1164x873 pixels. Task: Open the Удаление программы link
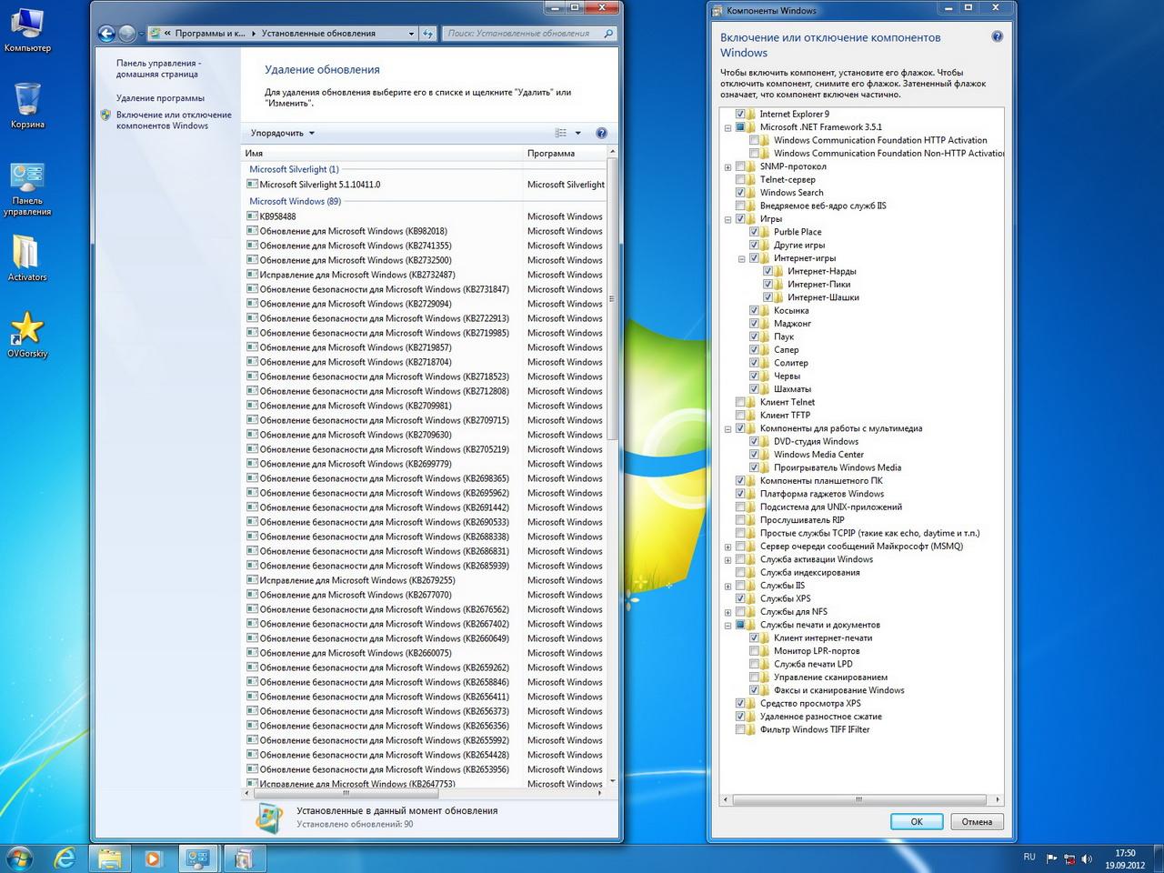160,98
